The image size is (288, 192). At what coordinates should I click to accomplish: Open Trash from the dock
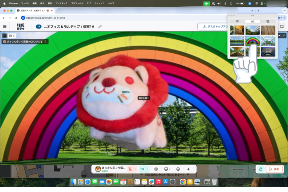(215, 182)
